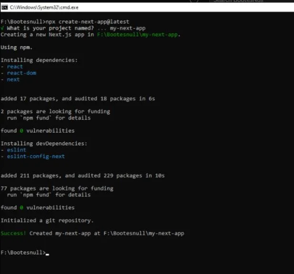Image resolution: width=294 pixels, height=274 pixels.
Task: Click the '2 packages are looking for funding' line
Action: pyautogui.click(x=55, y=111)
